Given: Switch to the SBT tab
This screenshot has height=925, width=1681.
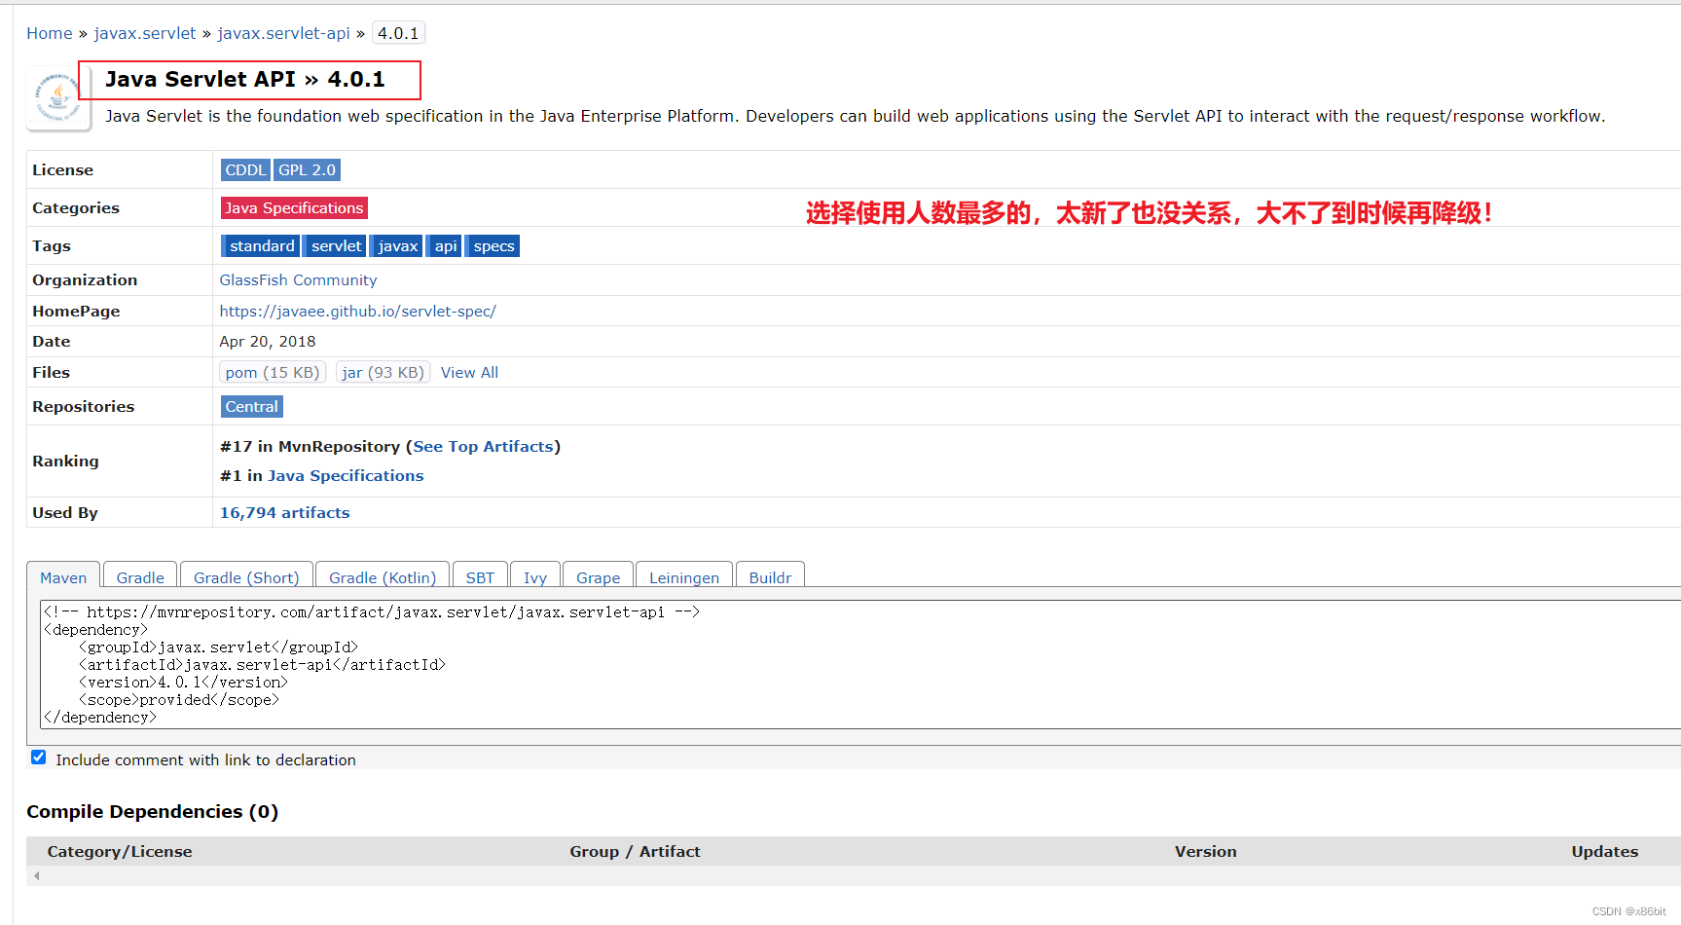Looking at the screenshot, I should (480, 576).
